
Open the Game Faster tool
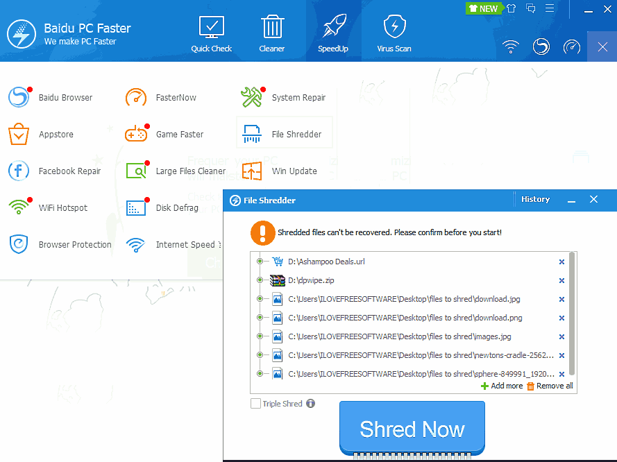164,134
